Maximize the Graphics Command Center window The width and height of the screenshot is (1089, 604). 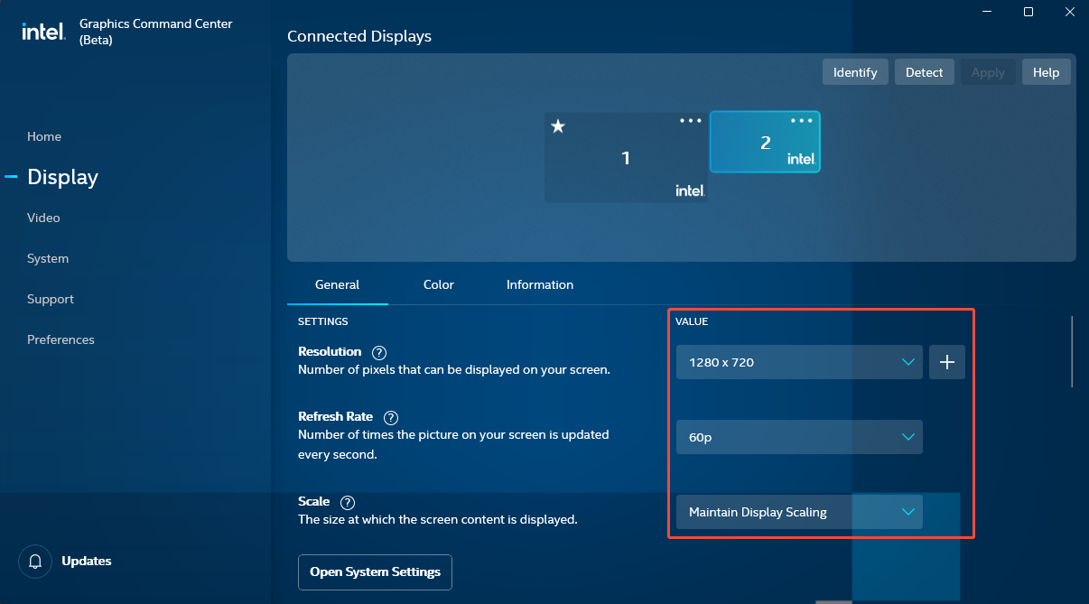1028,12
